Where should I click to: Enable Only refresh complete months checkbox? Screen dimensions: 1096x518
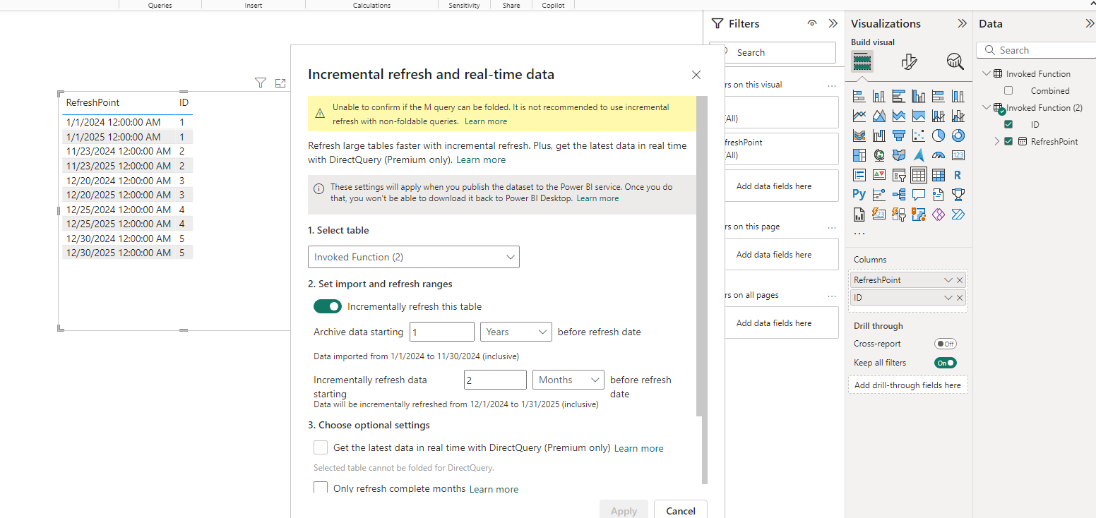(321, 488)
